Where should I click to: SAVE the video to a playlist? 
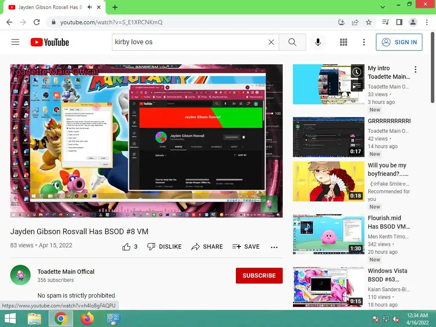pos(246,247)
